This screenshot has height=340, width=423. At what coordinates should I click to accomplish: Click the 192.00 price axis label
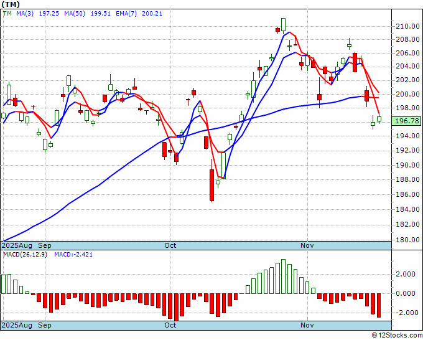click(407, 150)
